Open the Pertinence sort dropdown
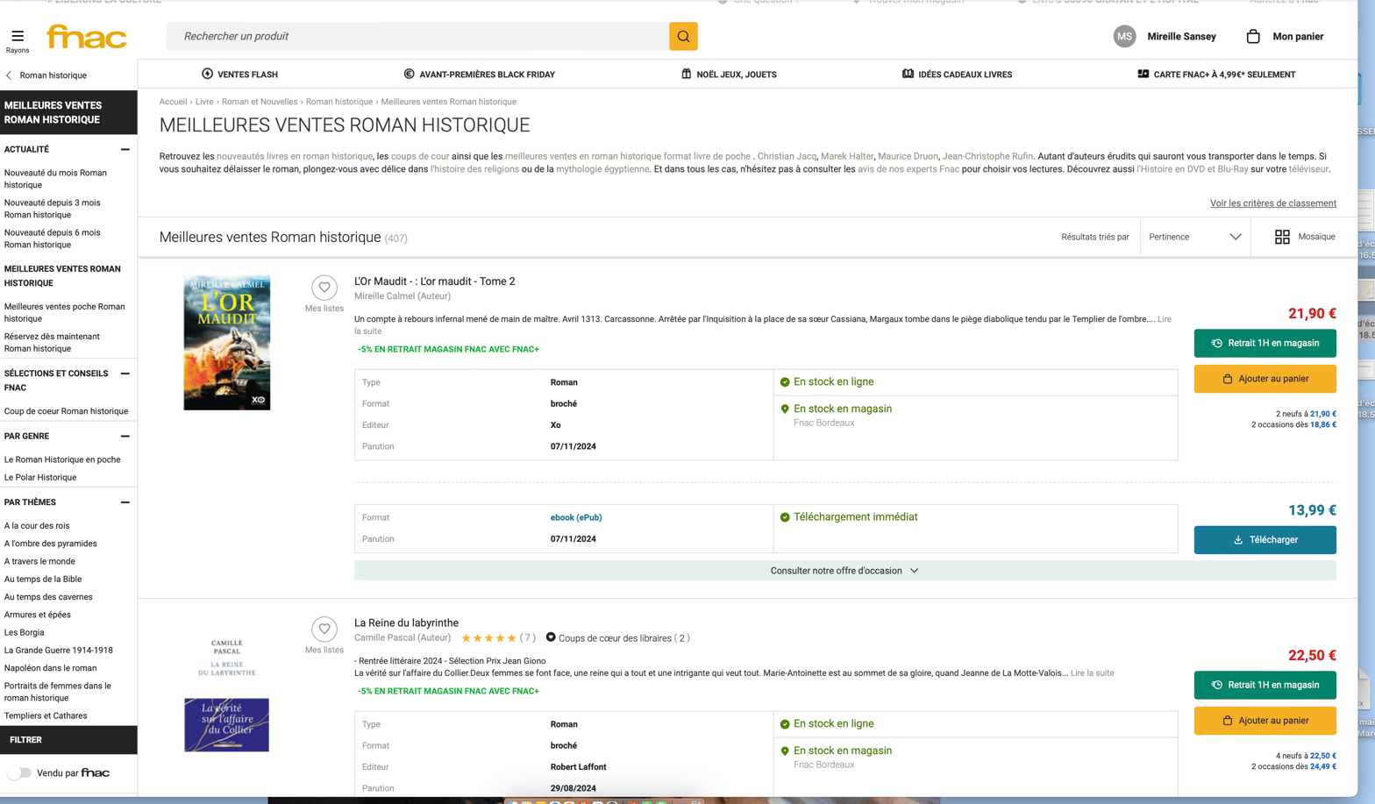This screenshot has width=1375, height=804. pyautogui.click(x=1194, y=237)
